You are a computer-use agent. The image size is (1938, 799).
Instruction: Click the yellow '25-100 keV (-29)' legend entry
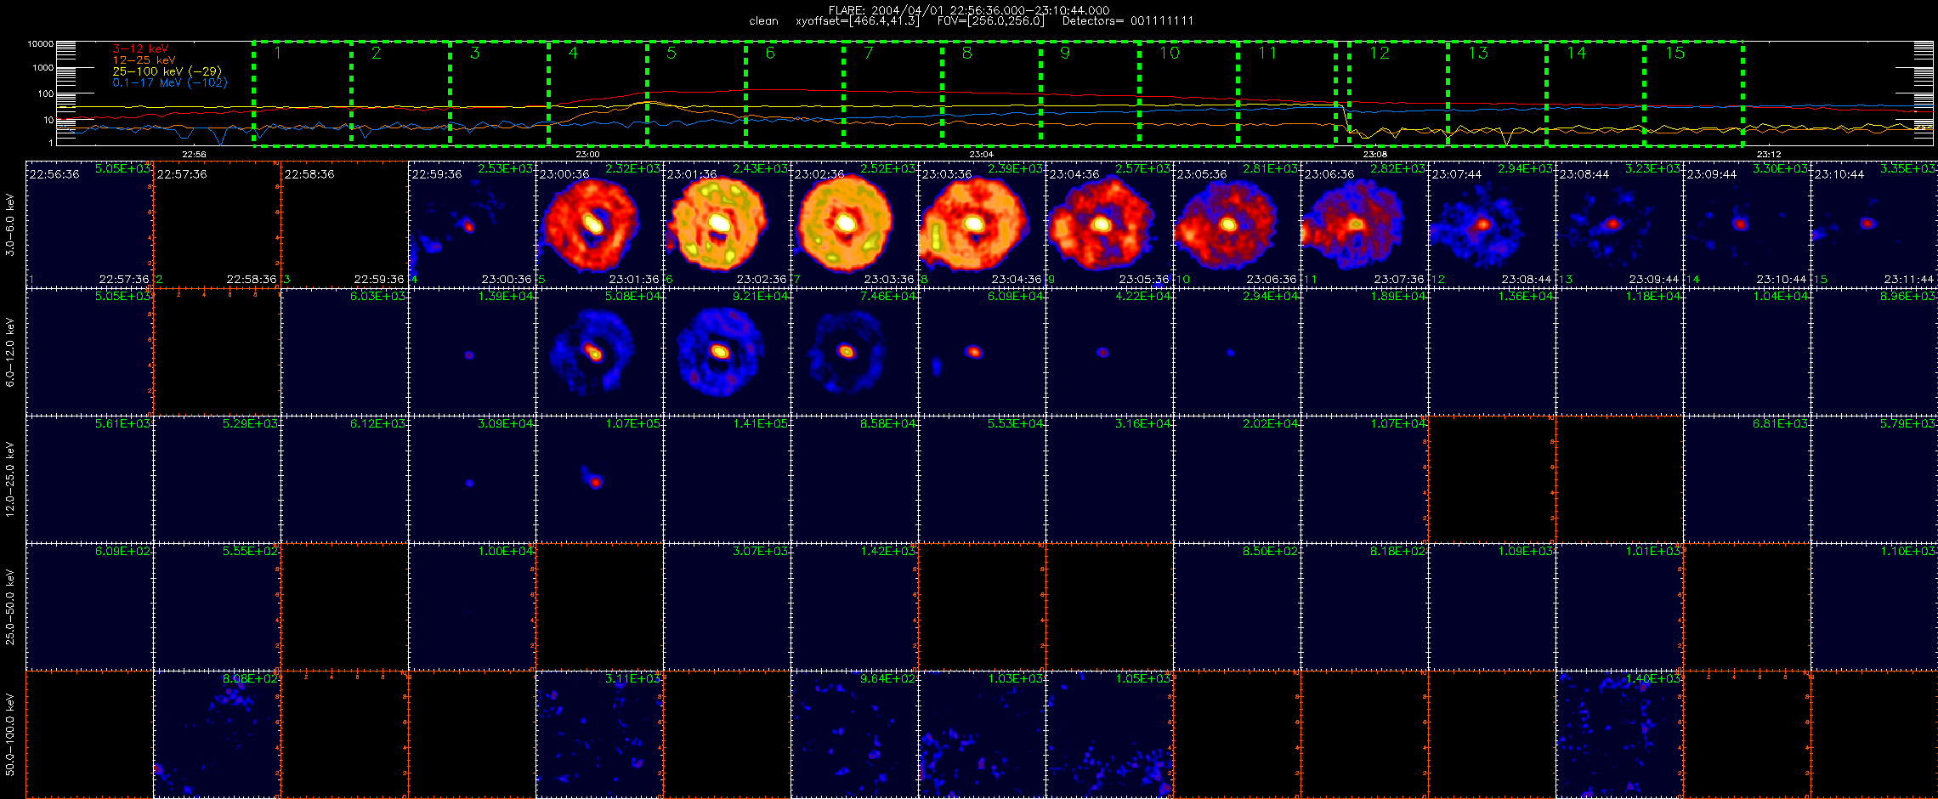pyautogui.click(x=167, y=71)
